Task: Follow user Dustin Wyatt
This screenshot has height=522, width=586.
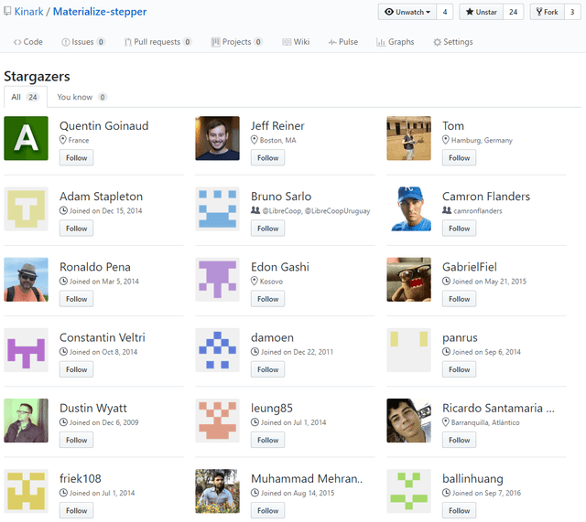Action: pyautogui.click(x=76, y=441)
